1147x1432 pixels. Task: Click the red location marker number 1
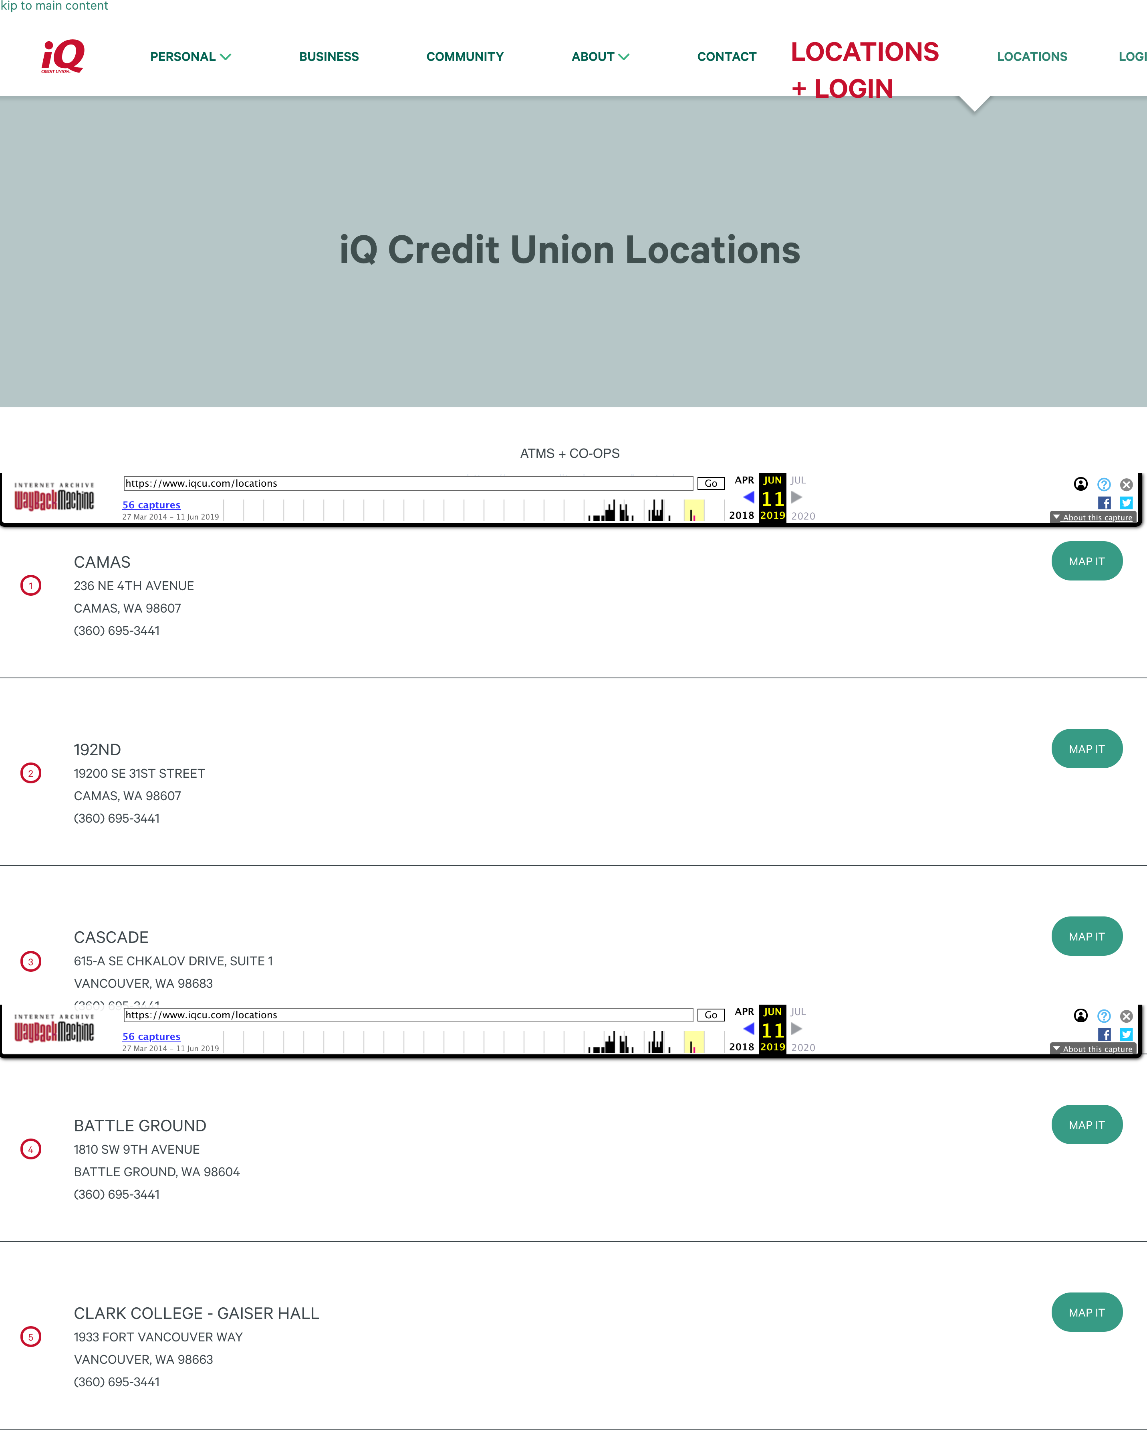[30, 586]
